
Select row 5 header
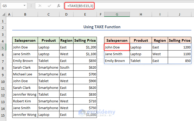3,47
